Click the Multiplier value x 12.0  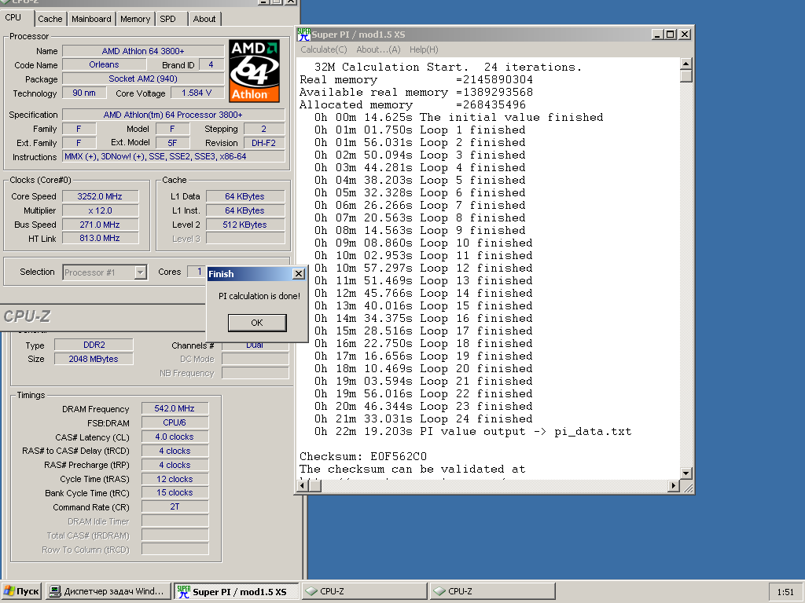coord(100,210)
